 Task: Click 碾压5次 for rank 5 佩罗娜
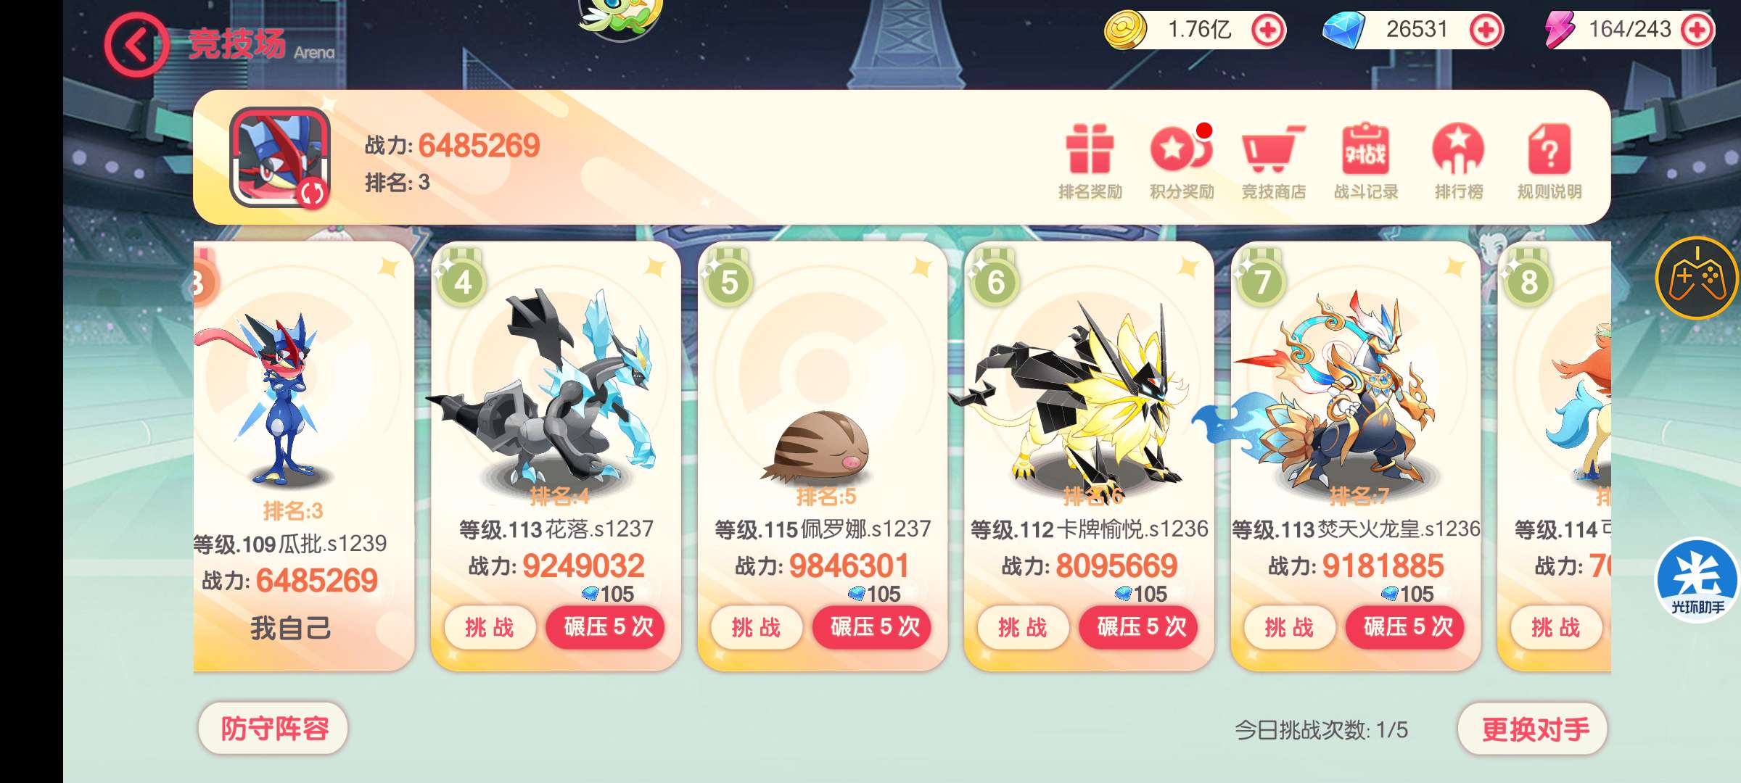tap(876, 627)
